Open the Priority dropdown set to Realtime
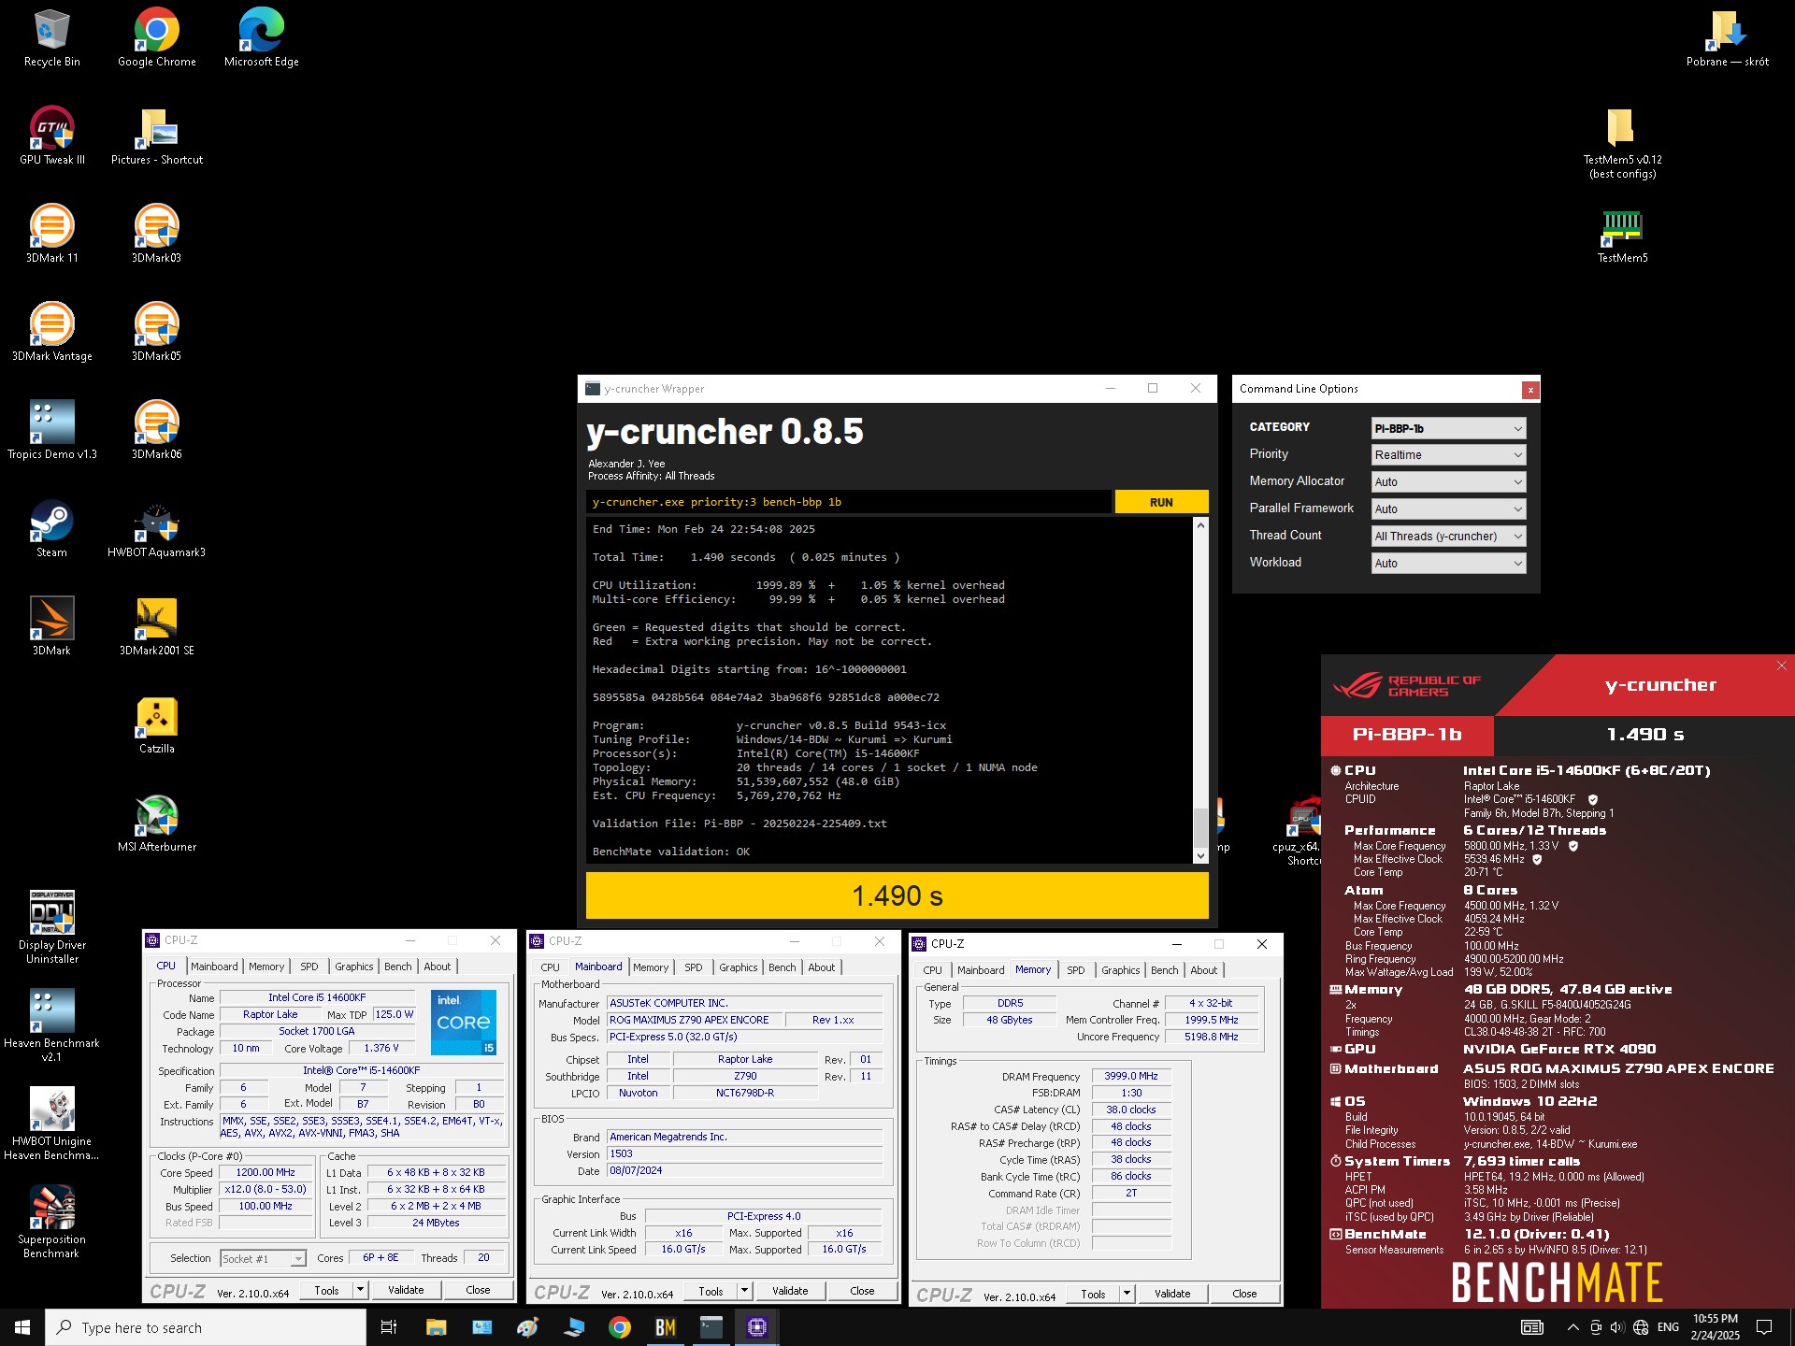 (x=1448, y=454)
